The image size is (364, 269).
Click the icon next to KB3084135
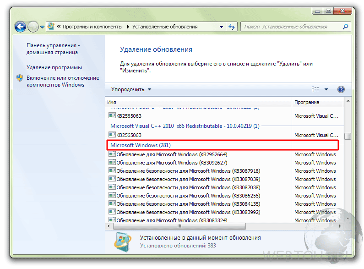[112, 203]
